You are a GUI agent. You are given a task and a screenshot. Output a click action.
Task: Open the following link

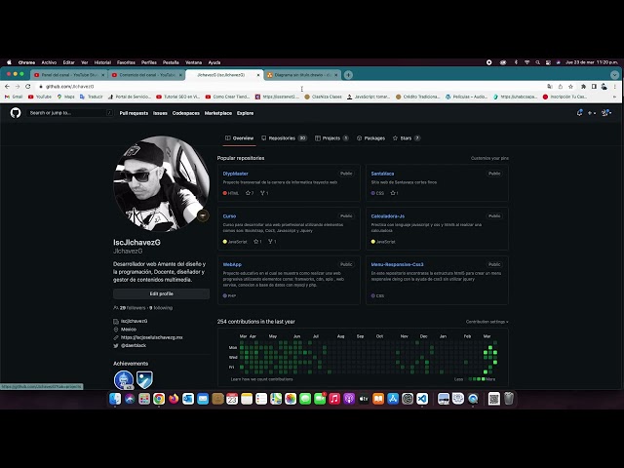point(161,308)
